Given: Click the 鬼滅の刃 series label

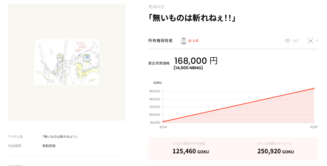Looking at the screenshot, I should [156, 7].
